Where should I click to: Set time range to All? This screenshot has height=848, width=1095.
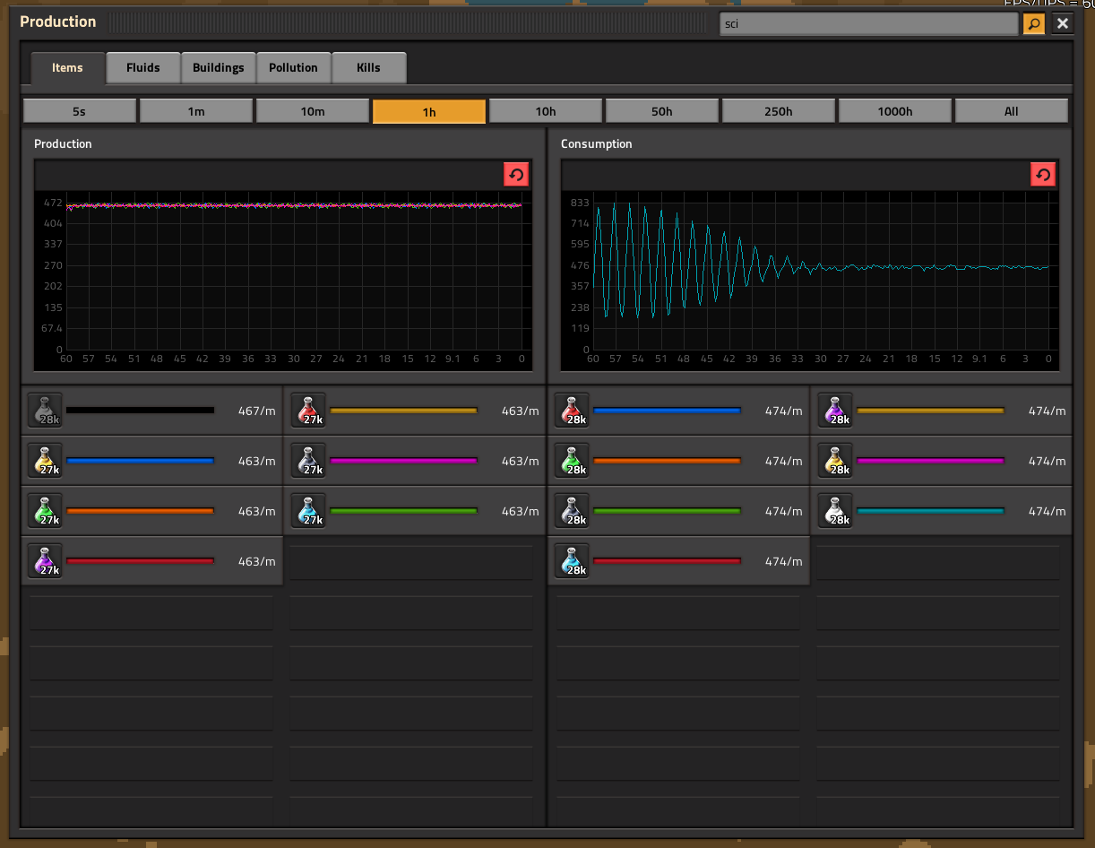tap(1012, 111)
